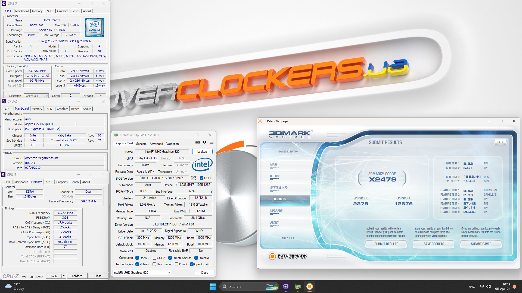Image resolution: width=522 pixels, height=293 pixels.
Task: Switch to Advanced tab in GPU-Z
Action: [156, 144]
